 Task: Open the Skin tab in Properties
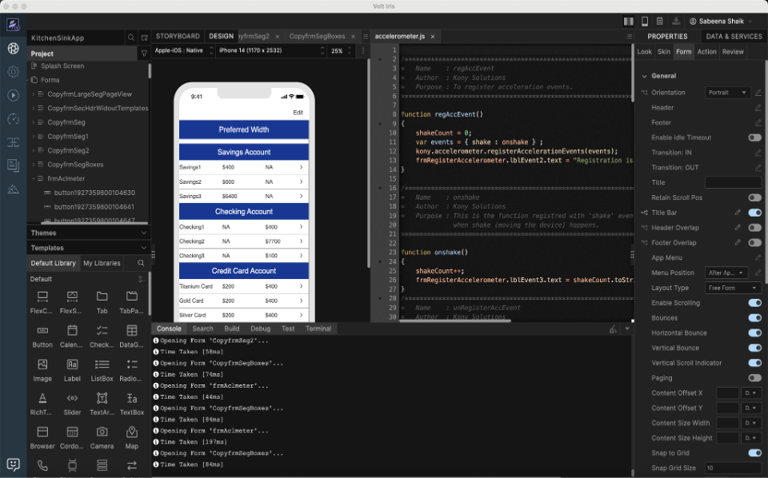[x=663, y=52]
